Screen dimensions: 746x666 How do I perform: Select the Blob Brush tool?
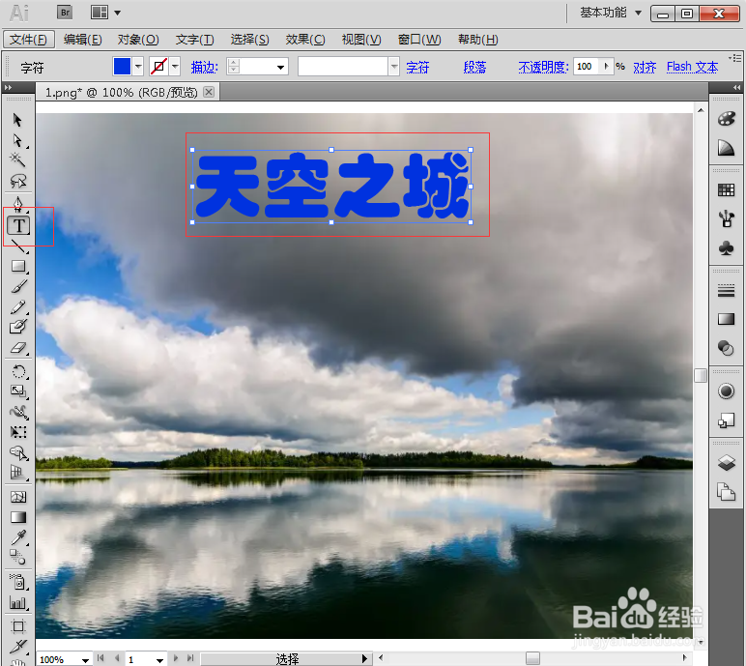coord(18,327)
